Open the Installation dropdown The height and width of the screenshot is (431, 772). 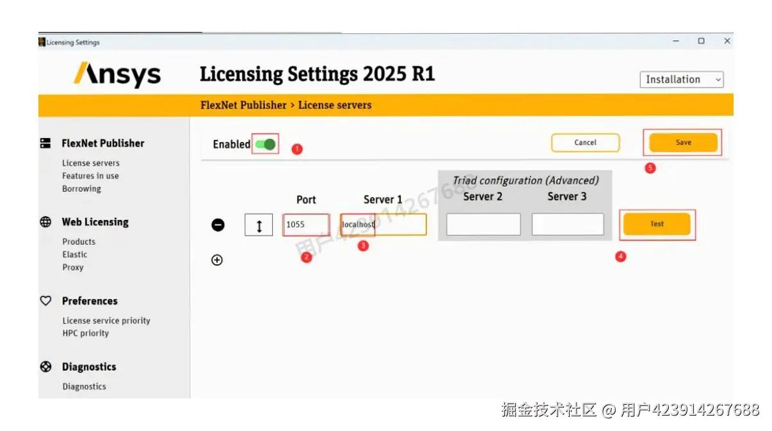coord(682,79)
